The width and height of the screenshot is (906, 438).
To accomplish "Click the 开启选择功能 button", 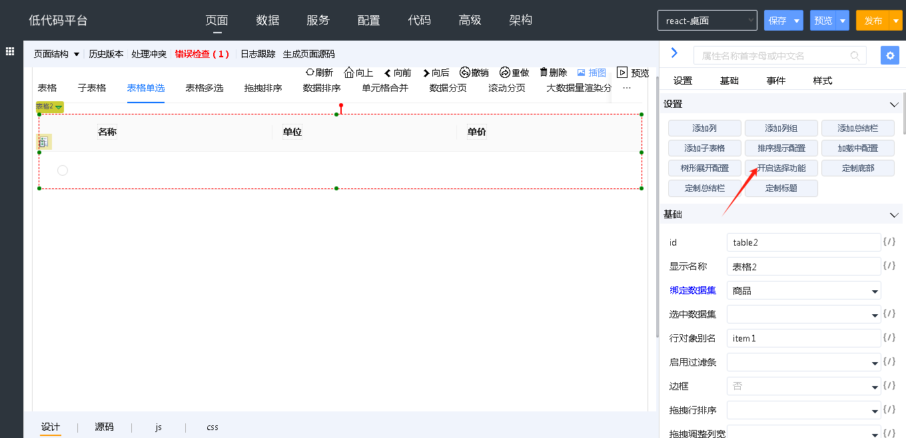I will [781, 168].
